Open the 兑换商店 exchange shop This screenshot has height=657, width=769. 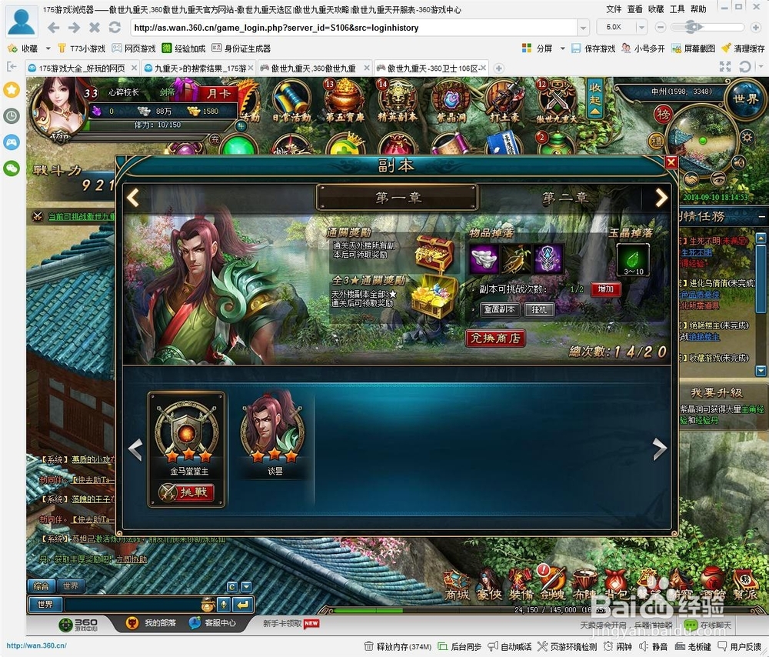[x=494, y=338]
